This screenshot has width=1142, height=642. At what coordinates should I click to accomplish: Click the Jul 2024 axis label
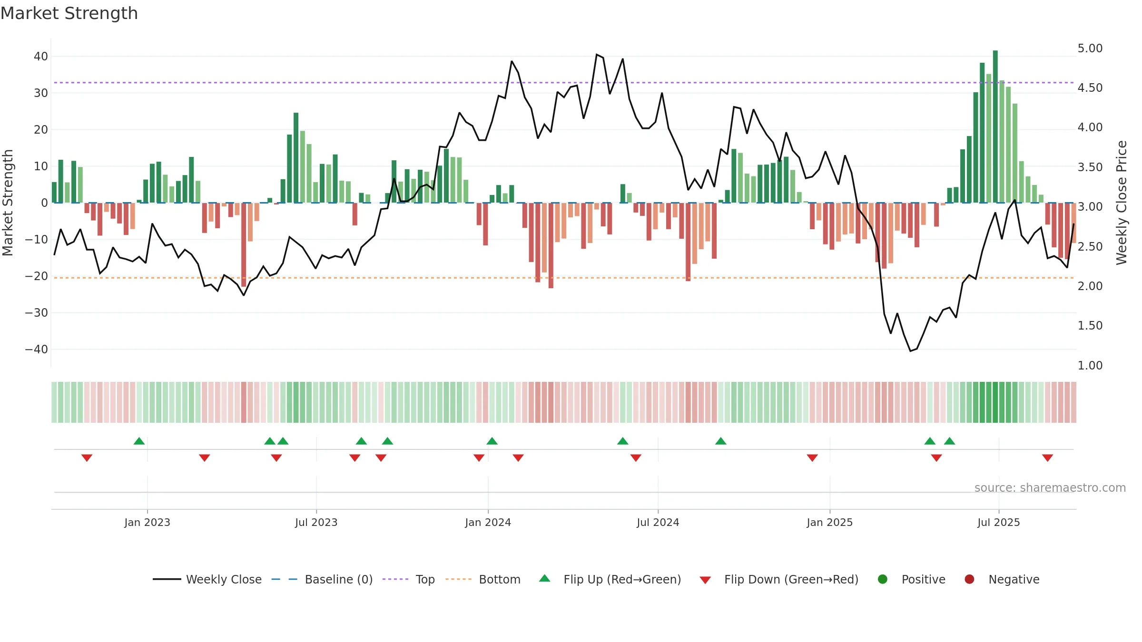[658, 522]
